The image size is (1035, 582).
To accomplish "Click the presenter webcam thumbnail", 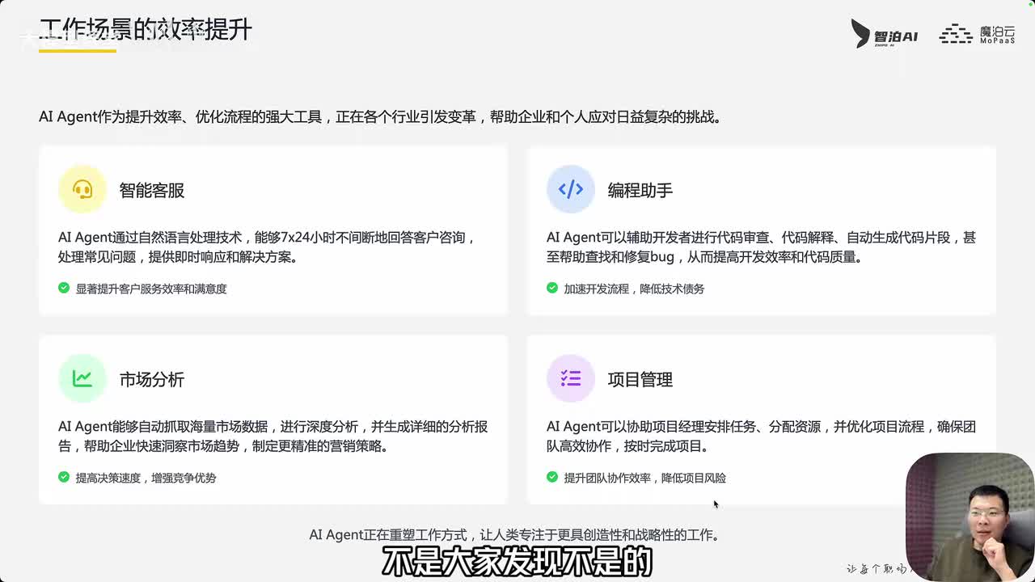I will (970, 517).
